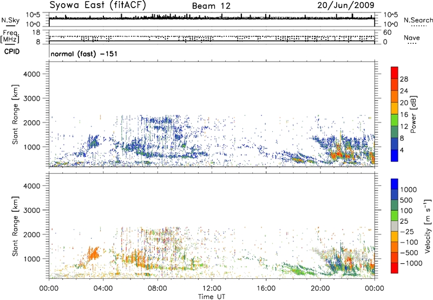
Task: Click the '12:00' time tick label
Action: [212, 289]
